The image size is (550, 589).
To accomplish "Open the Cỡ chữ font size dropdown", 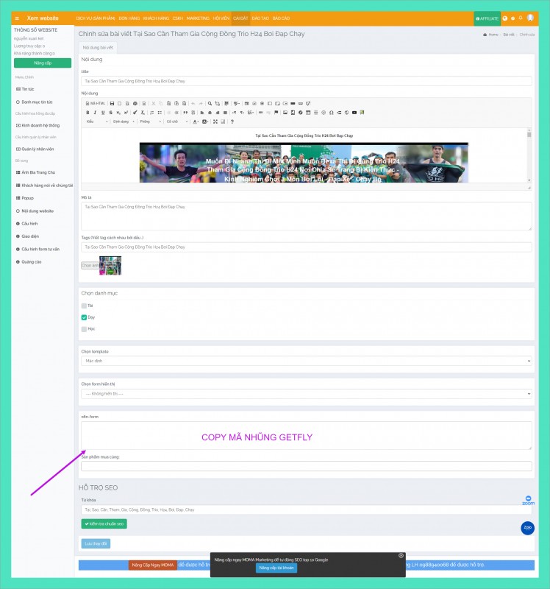I will [176, 121].
